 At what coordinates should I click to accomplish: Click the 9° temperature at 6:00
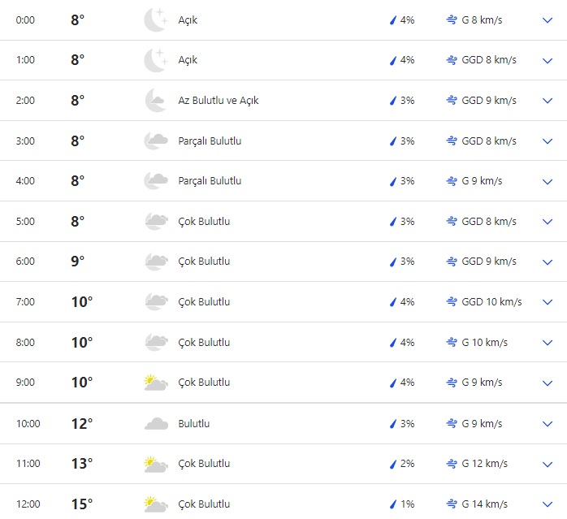[x=78, y=262]
